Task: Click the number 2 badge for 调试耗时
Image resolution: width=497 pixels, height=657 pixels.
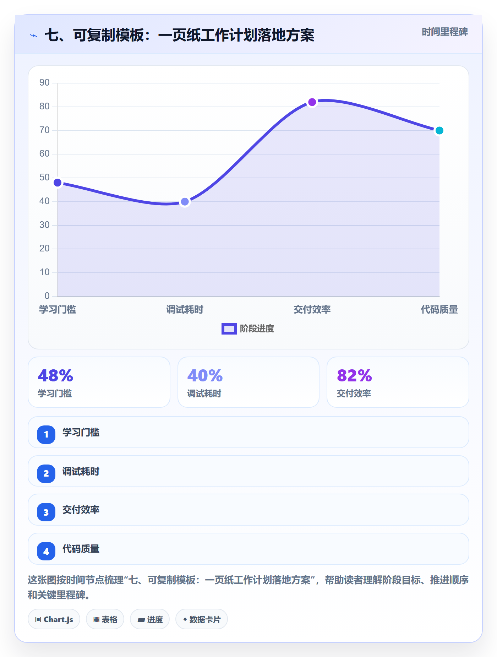Action: click(x=46, y=473)
